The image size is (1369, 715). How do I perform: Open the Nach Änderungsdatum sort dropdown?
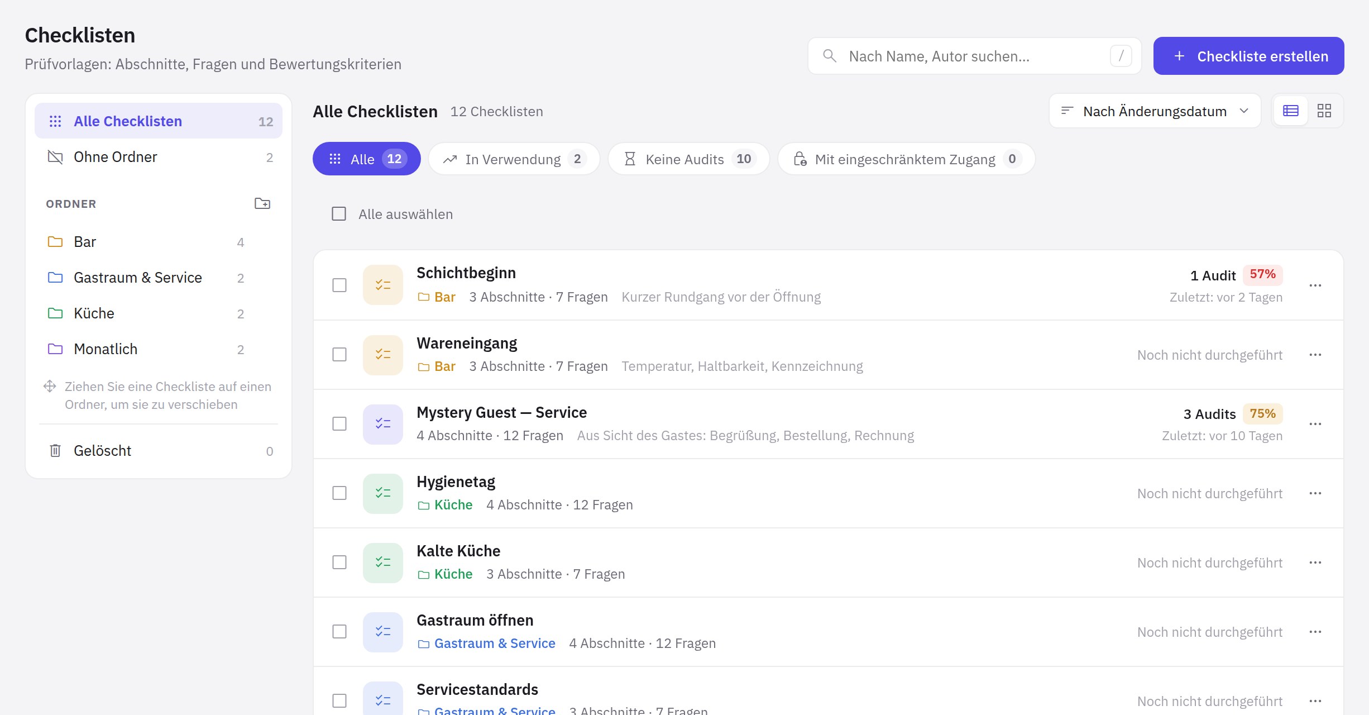click(x=1155, y=111)
